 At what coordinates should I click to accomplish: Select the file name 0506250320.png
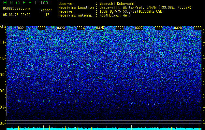[x=17, y=9]
